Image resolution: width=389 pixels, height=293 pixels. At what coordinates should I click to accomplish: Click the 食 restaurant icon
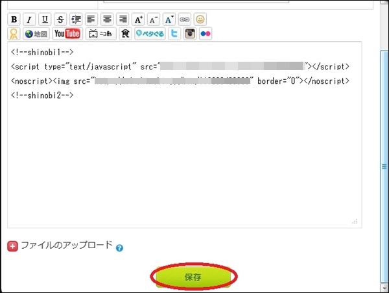pyautogui.click(x=125, y=34)
